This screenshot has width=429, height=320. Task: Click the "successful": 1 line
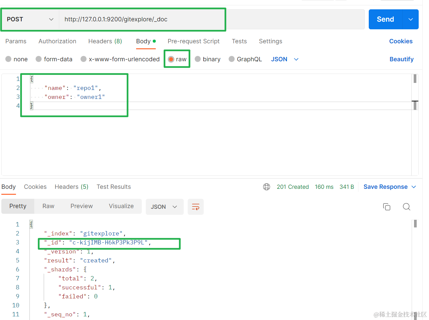(x=87, y=287)
